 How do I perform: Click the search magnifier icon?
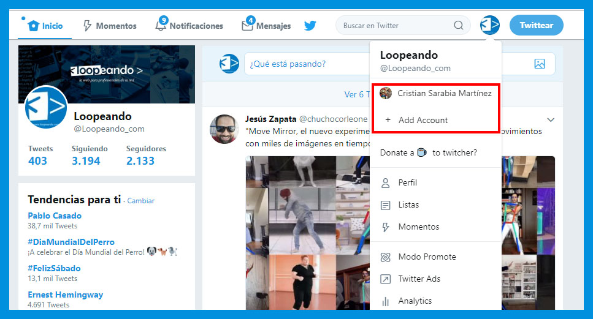pyautogui.click(x=458, y=25)
